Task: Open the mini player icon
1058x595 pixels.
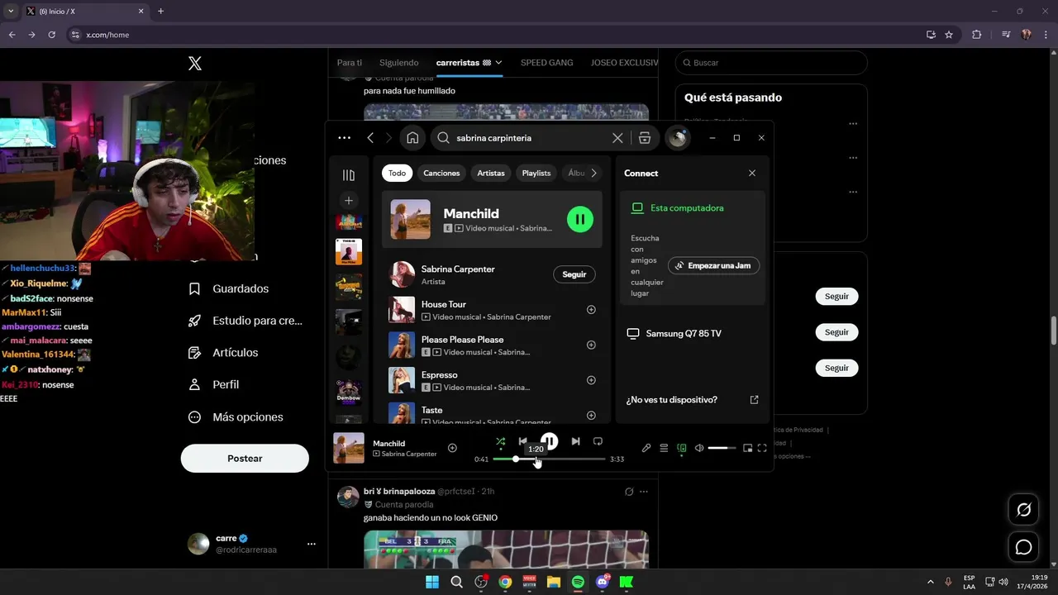Action: click(747, 448)
